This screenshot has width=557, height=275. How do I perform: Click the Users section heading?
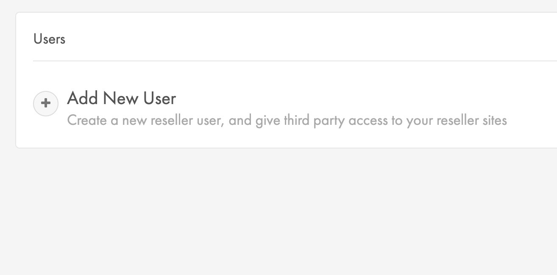(49, 39)
